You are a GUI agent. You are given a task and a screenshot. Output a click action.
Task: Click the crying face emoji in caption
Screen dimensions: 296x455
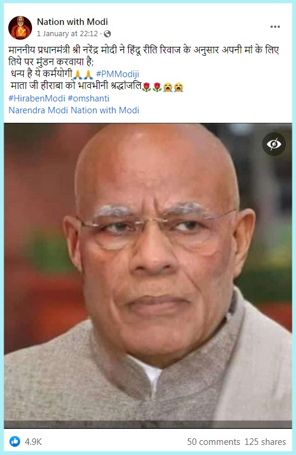coord(173,87)
